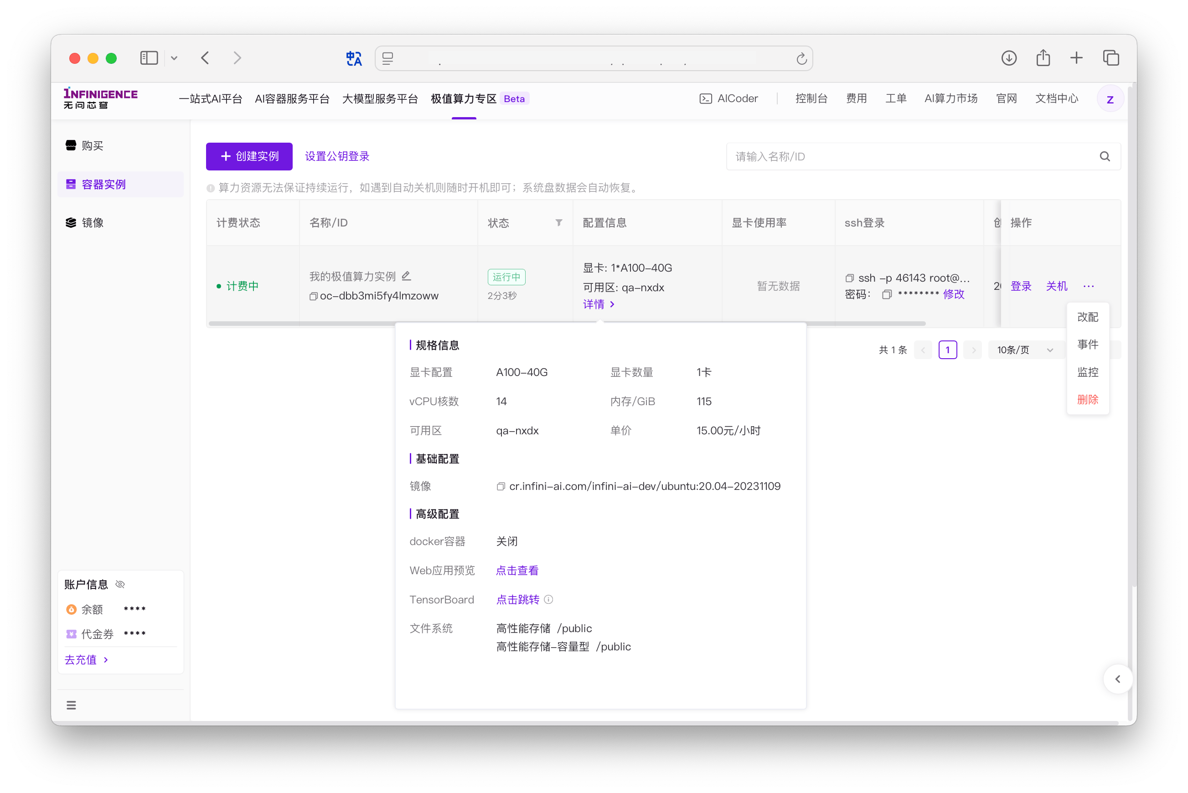Viewport: 1188px width, 793px height.
Task: Go to pagination page 1
Action: pos(947,350)
